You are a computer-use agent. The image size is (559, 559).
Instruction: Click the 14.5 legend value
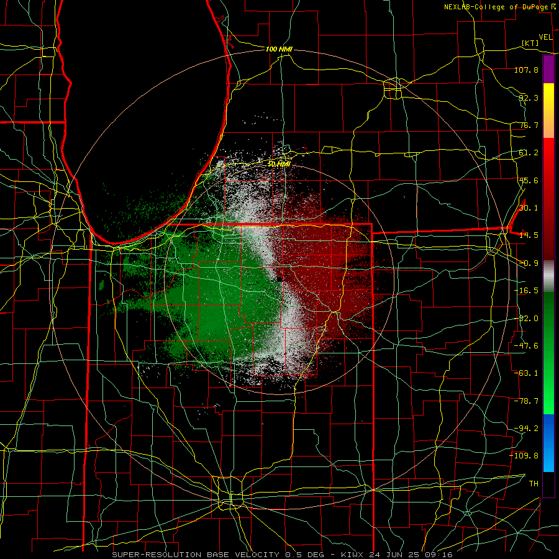tap(529, 235)
